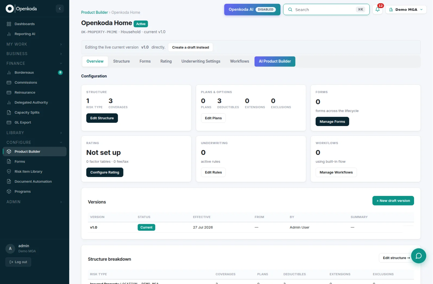Open the Reporting AI chart icon
The width and height of the screenshot is (433, 284).
(x=9, y=34)
